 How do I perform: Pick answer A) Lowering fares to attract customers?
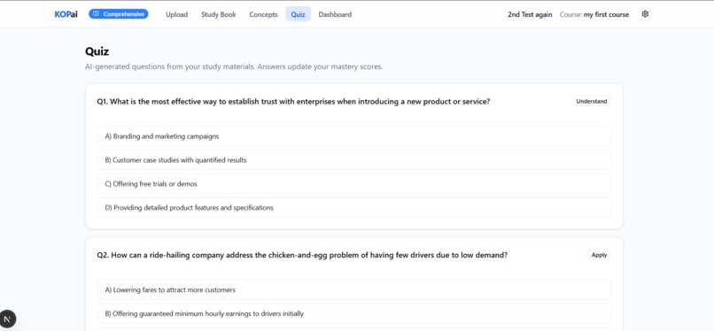click(x=353, y=289)
